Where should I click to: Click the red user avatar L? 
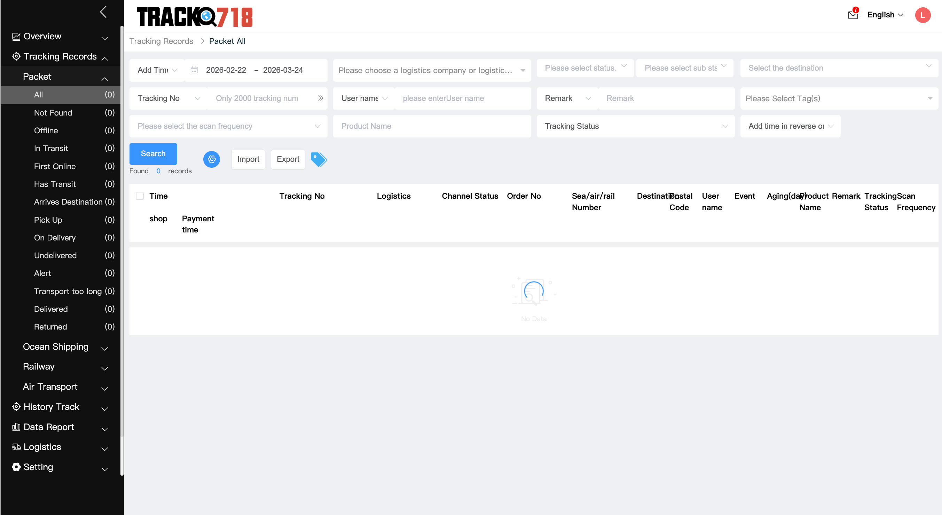coord(922,15)
